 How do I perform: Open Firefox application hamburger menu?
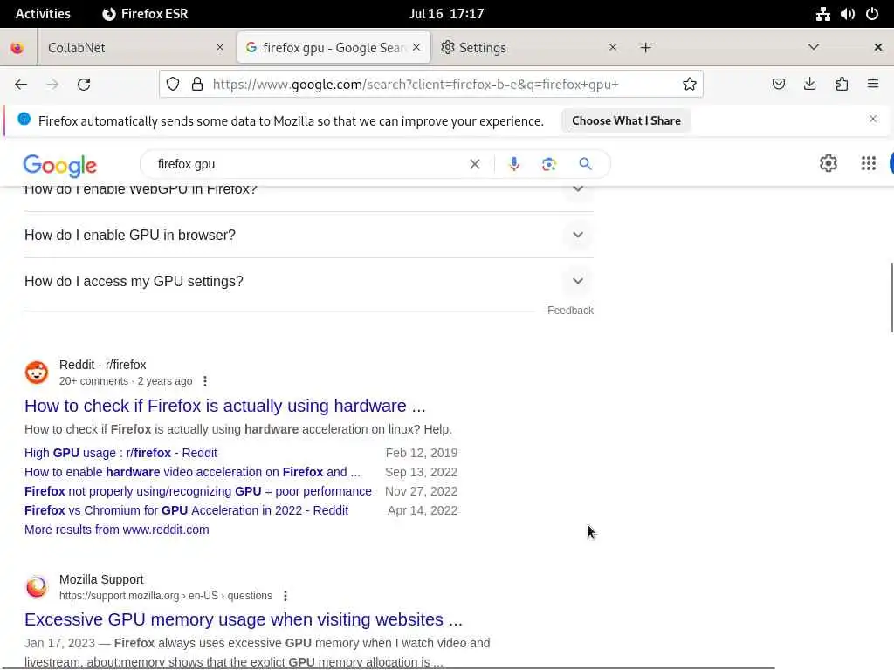tap(873, 85)
